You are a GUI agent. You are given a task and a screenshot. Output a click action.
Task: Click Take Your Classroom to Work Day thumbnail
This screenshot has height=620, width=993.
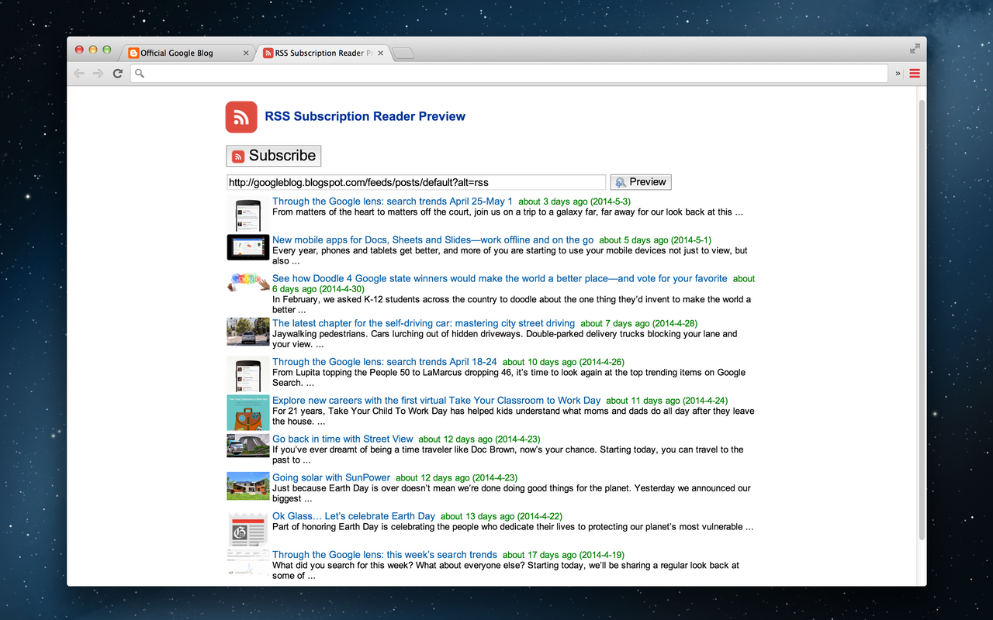click(x=248, y=413)
